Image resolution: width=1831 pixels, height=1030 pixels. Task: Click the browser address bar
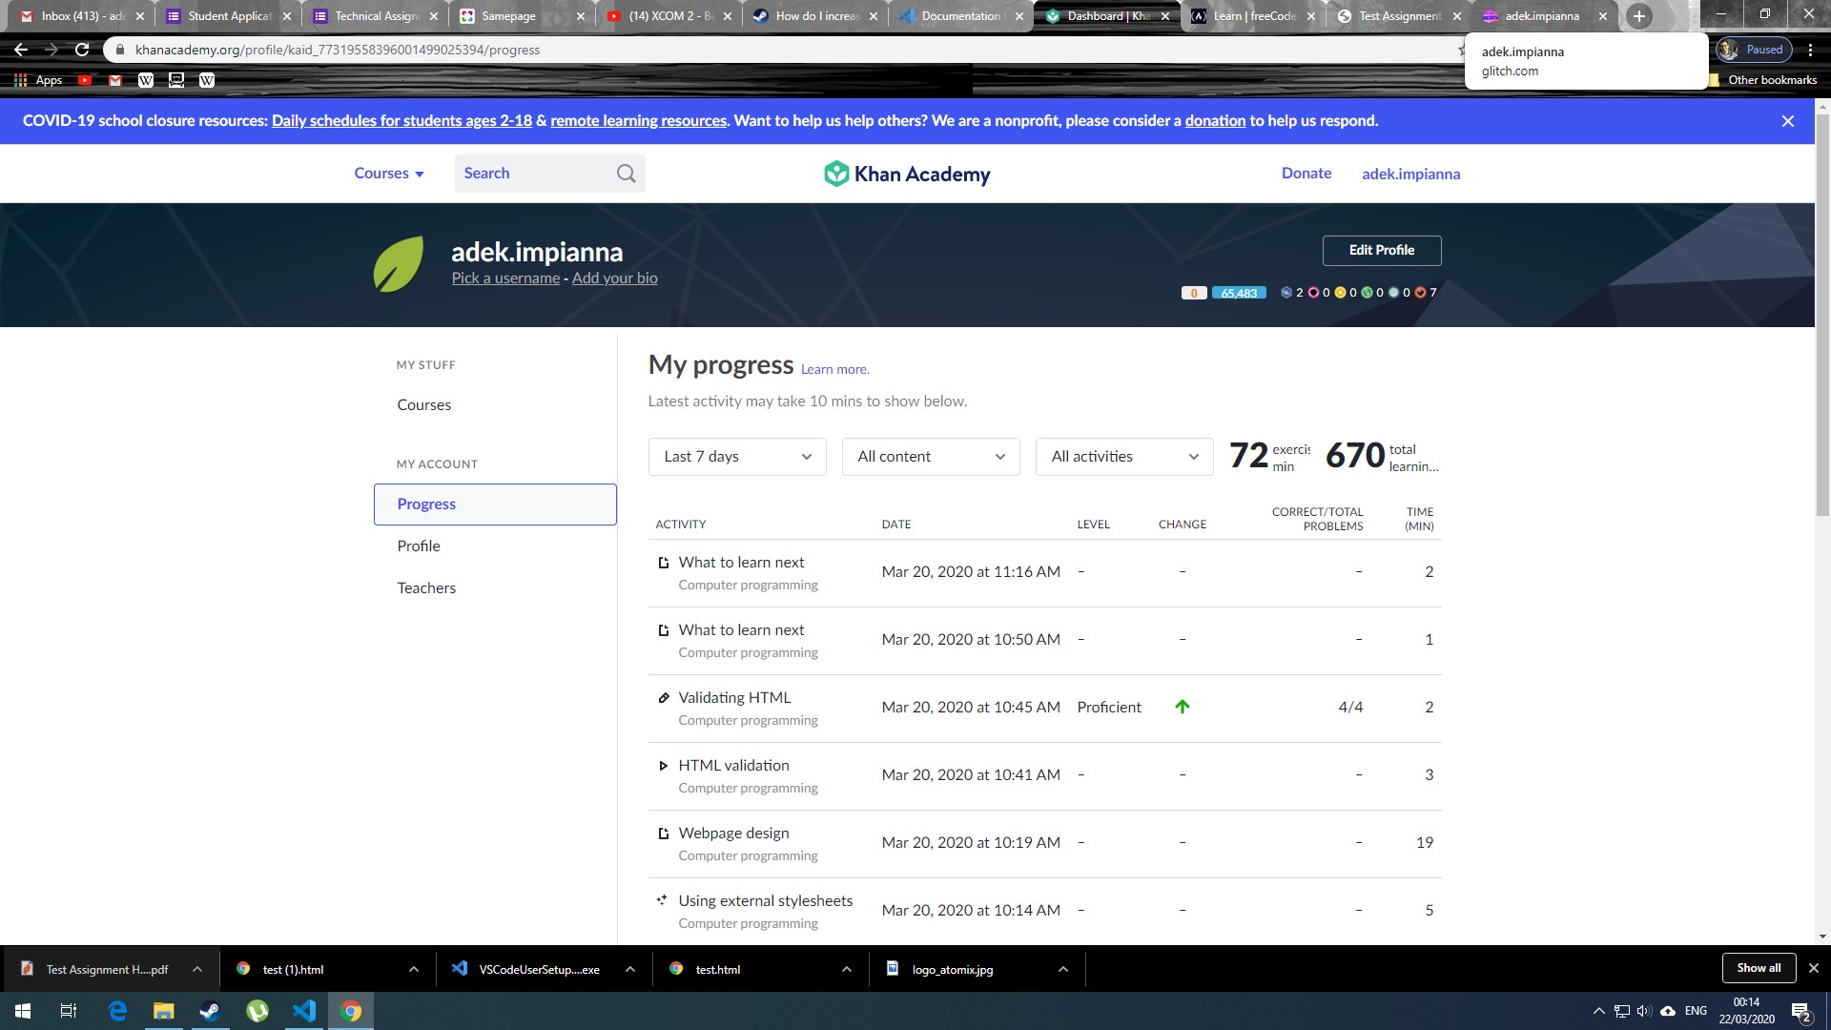(x=782, y=50)
